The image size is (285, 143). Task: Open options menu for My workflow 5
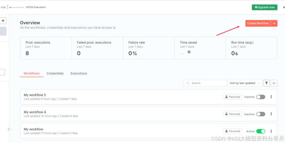pos(271,97)
